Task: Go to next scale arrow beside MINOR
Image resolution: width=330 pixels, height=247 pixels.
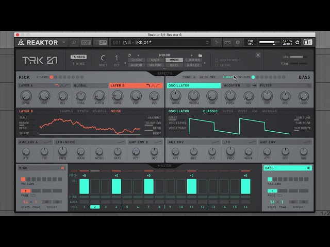Action: tap(191, 56)
